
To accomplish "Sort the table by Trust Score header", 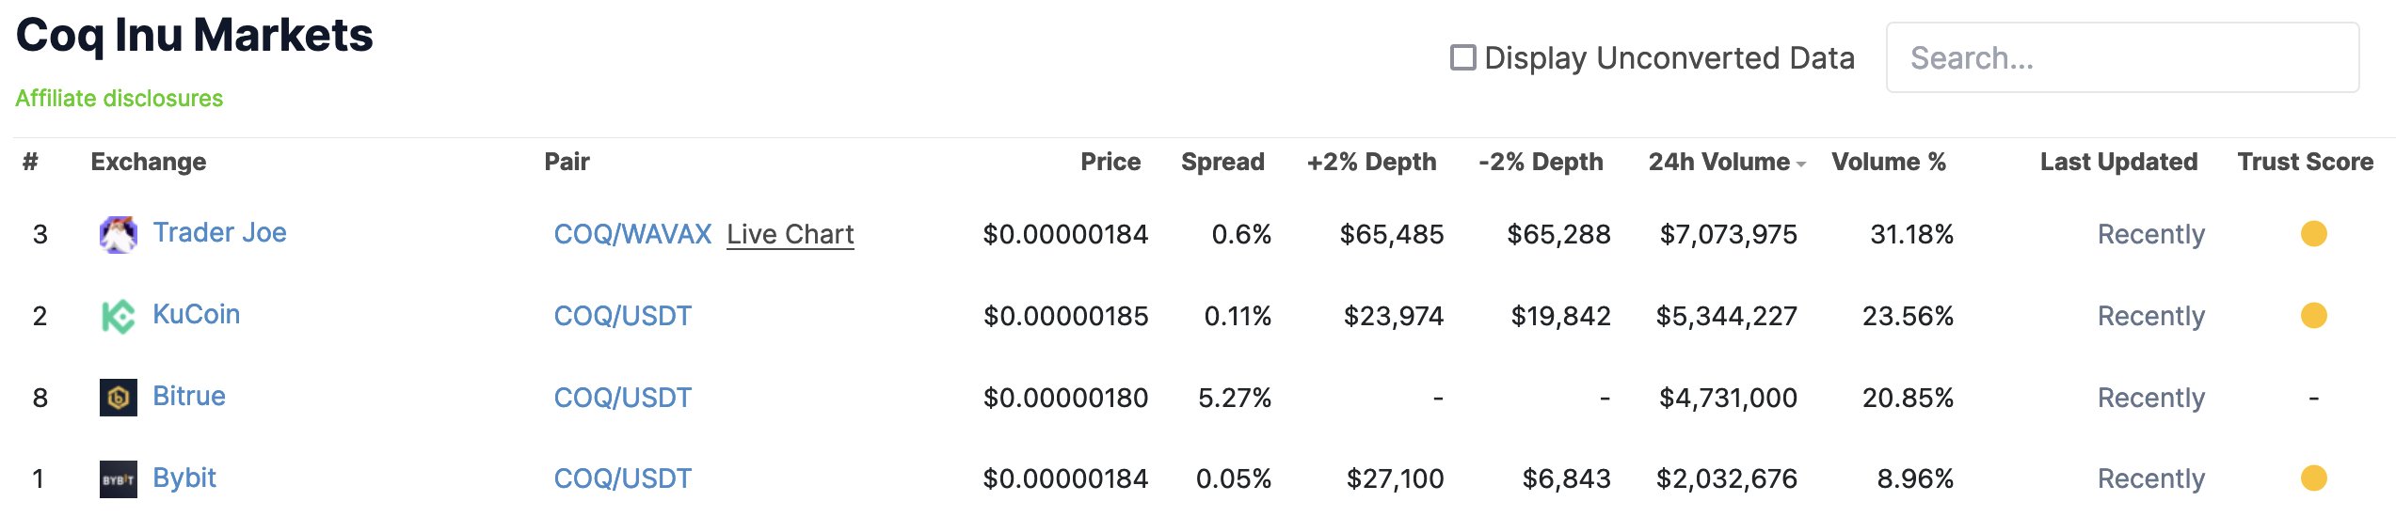I will click(2305, 162).
